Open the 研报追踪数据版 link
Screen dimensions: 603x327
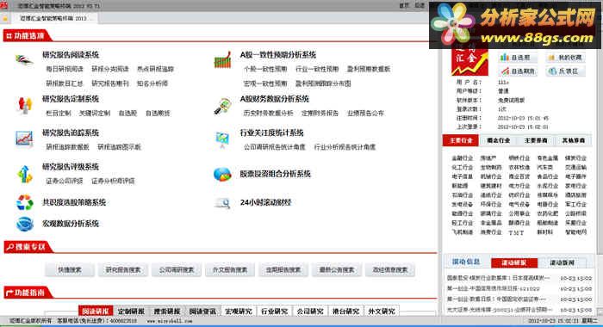coord(68,147)
